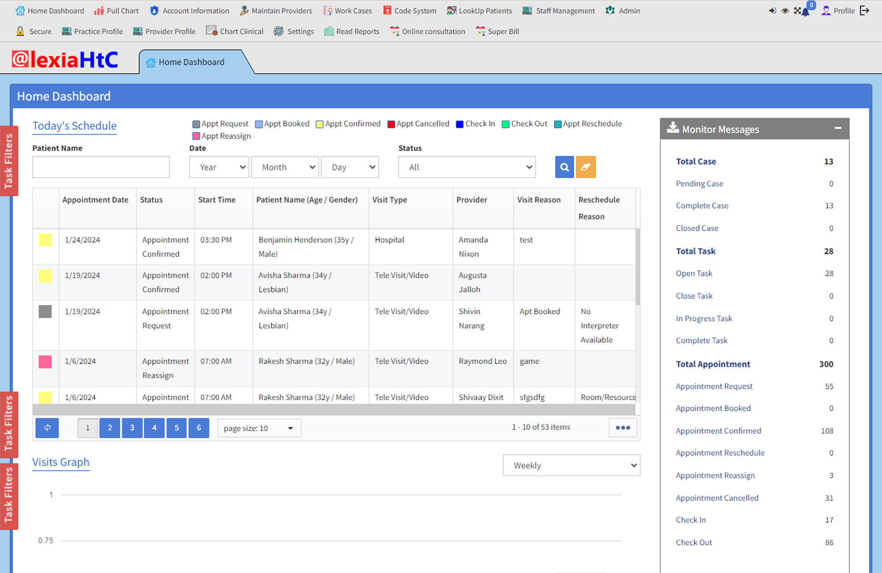Click the logout arrow icon
This screenshot has height=573, width=882.
point(864,11)
